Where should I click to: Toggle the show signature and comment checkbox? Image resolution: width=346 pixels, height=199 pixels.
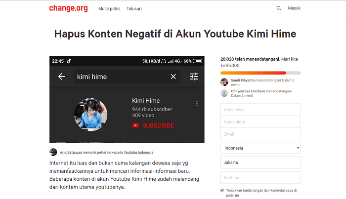click(x=222, y=190)
